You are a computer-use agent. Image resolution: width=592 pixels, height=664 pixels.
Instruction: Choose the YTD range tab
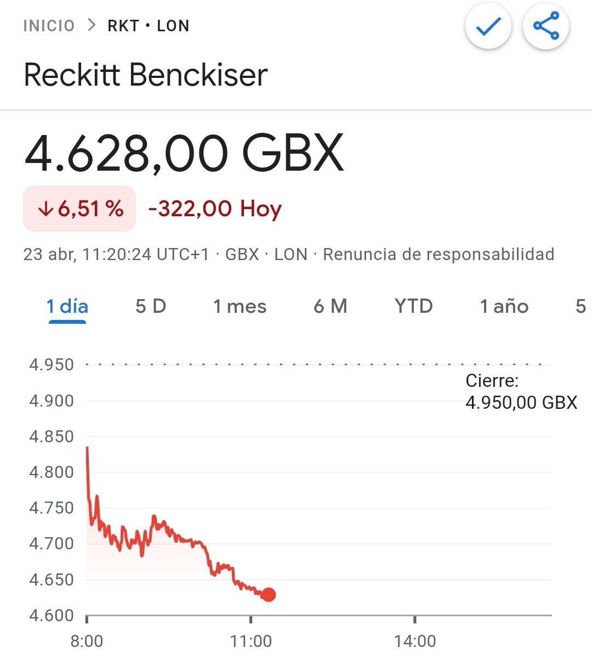(x=414, y=306)
